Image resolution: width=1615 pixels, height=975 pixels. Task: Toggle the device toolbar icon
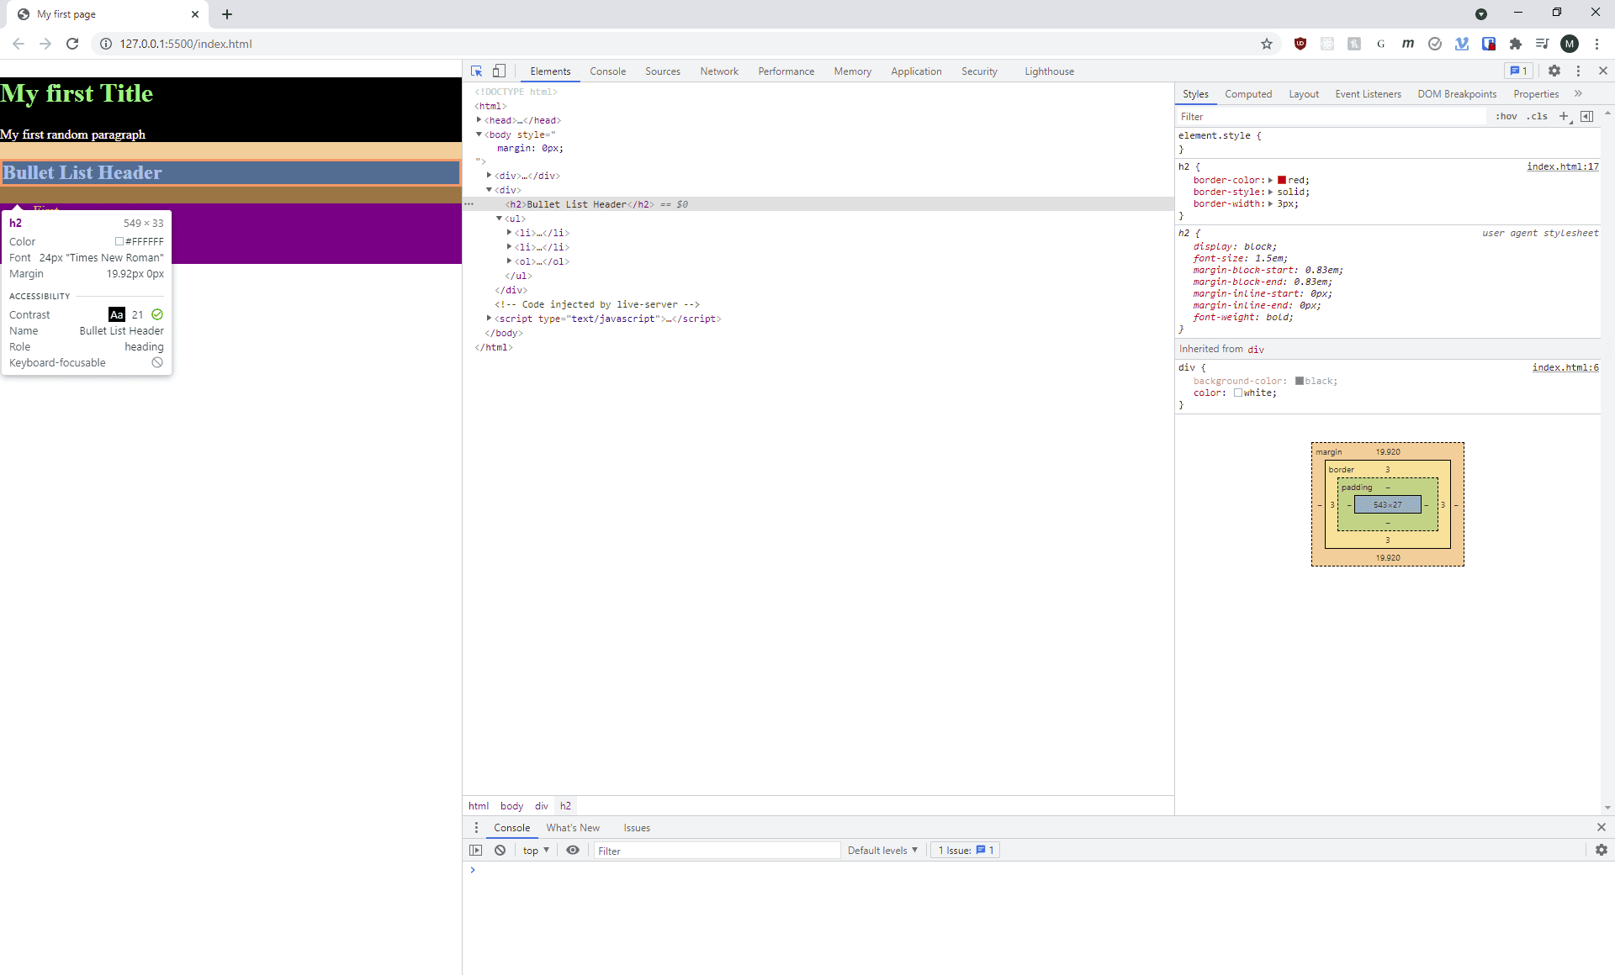(499, 71)
